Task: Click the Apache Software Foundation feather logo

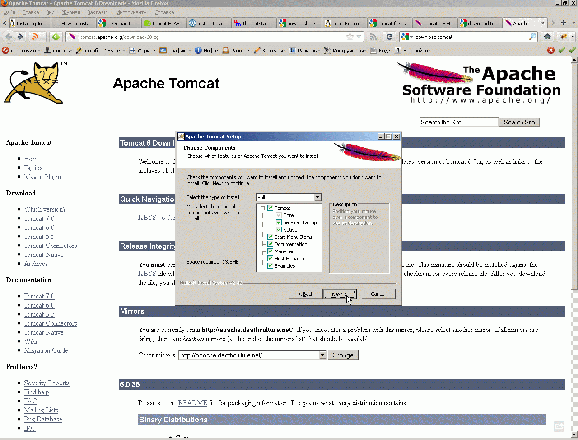Action: coord(479,83)
